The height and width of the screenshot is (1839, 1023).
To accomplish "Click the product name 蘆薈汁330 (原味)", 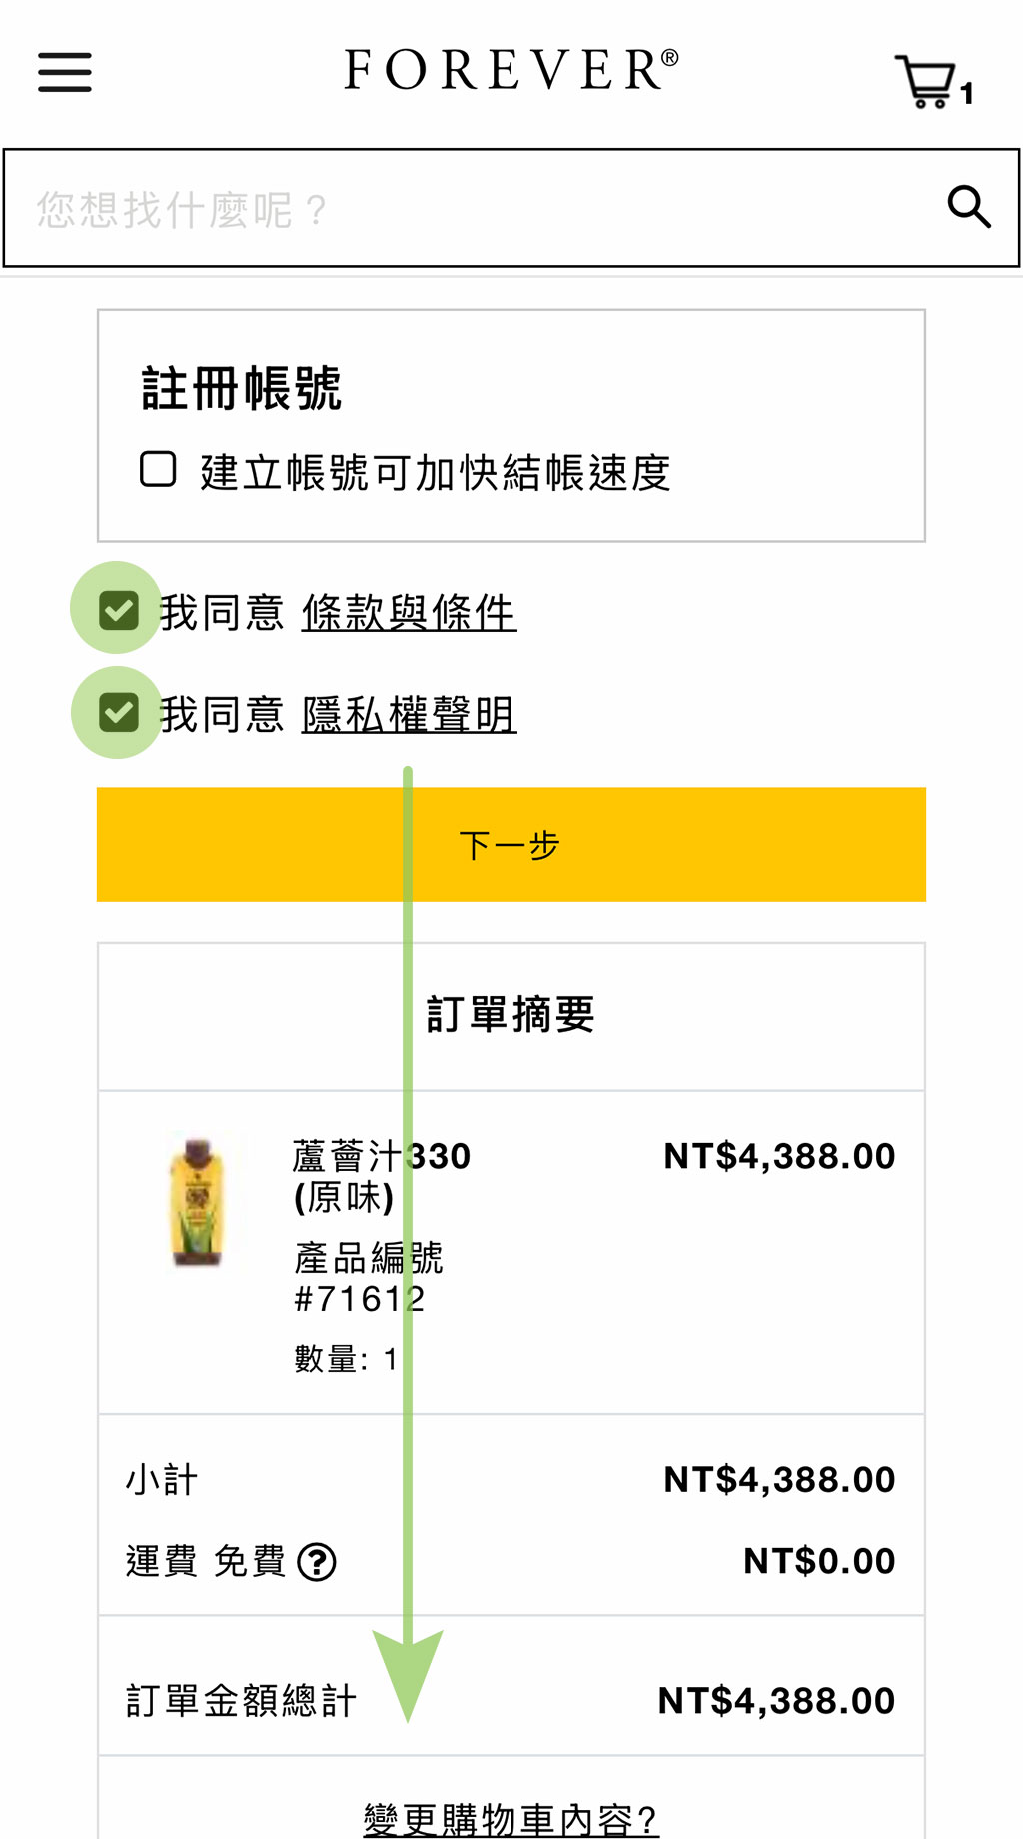I will tap(380, 1175).
